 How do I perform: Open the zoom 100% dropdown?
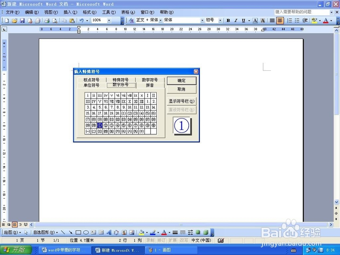tap(109, 20)
